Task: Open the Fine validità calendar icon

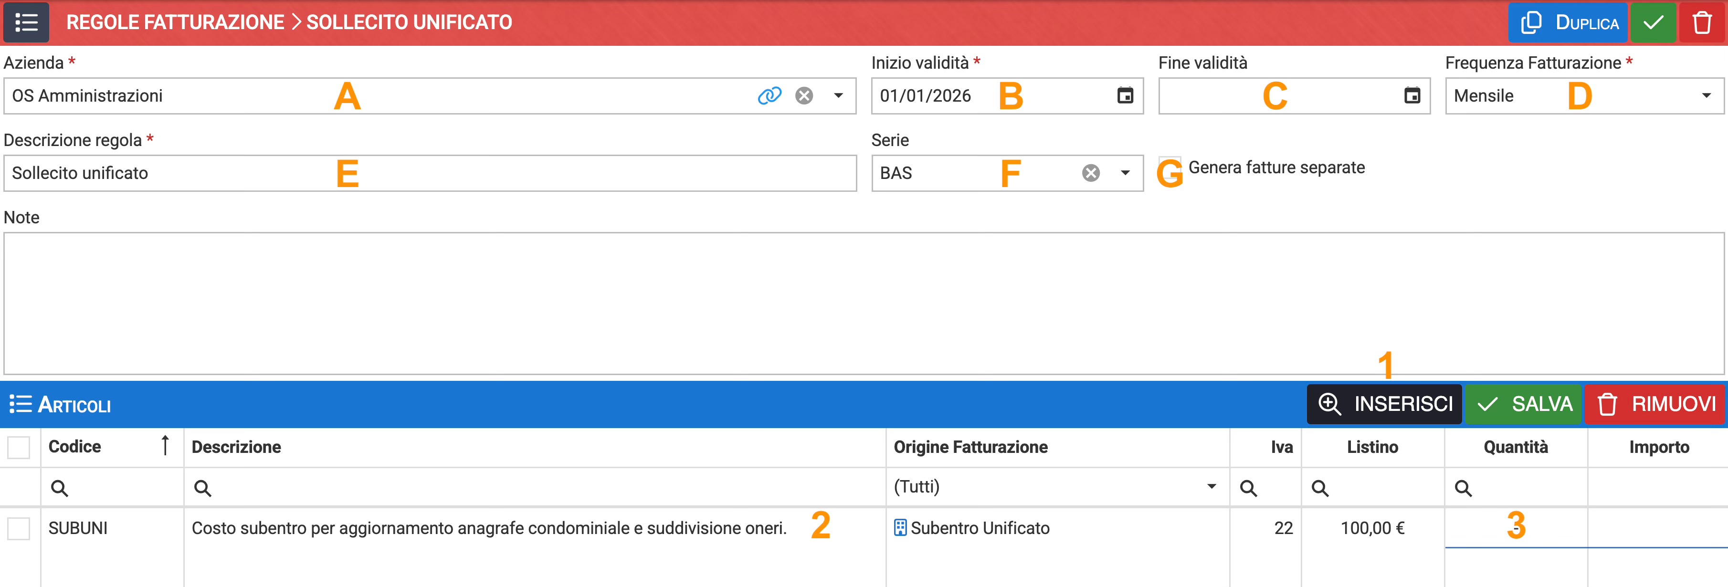Action: [x=1412, y=96]
